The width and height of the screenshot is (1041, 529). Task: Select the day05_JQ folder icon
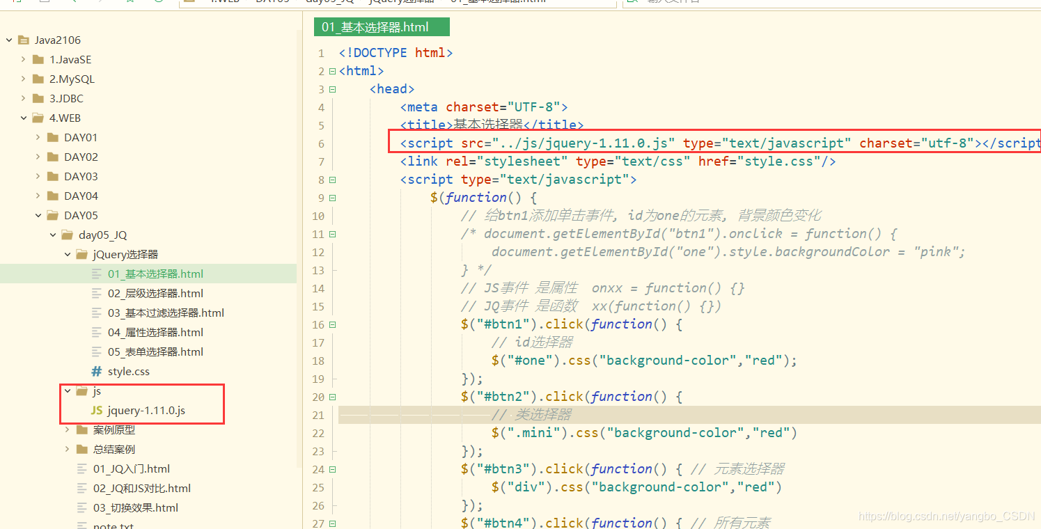(68, 235)
